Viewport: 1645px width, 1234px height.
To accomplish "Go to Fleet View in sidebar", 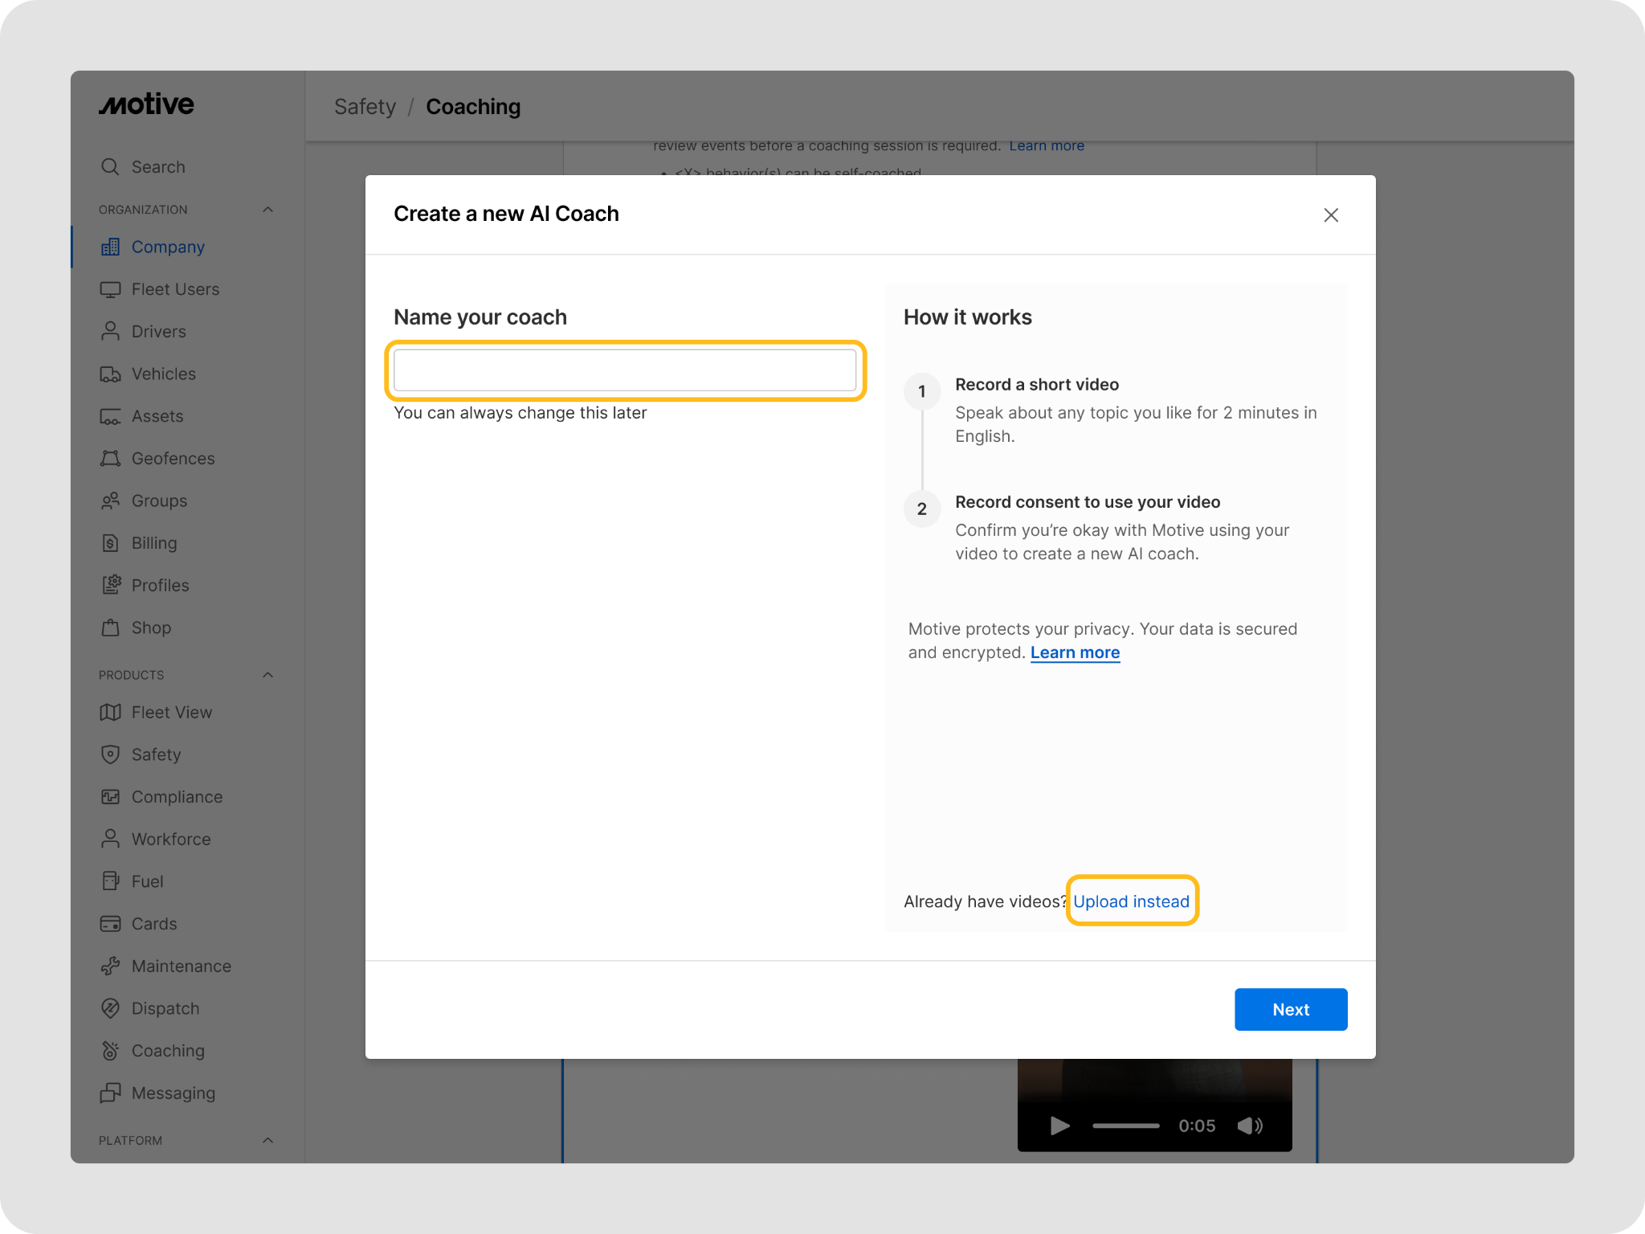I will tap(171, 712).
